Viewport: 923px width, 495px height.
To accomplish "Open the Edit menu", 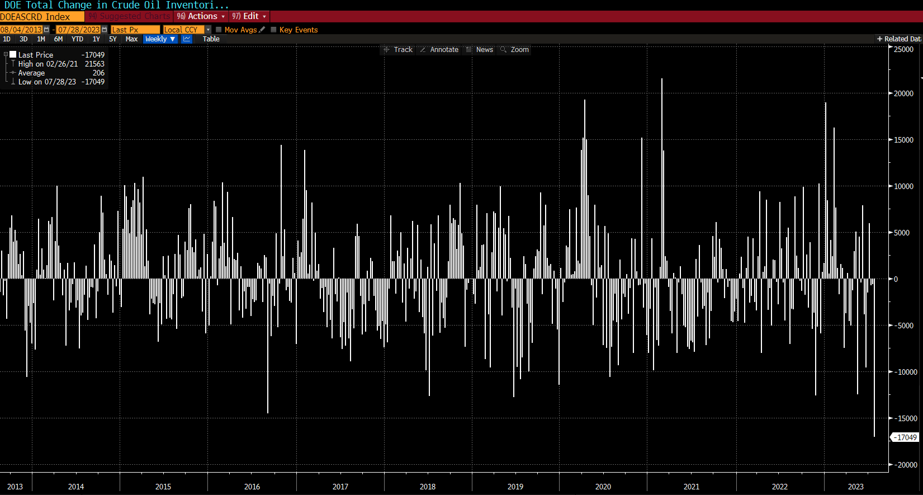I will [x=249, y=16].
